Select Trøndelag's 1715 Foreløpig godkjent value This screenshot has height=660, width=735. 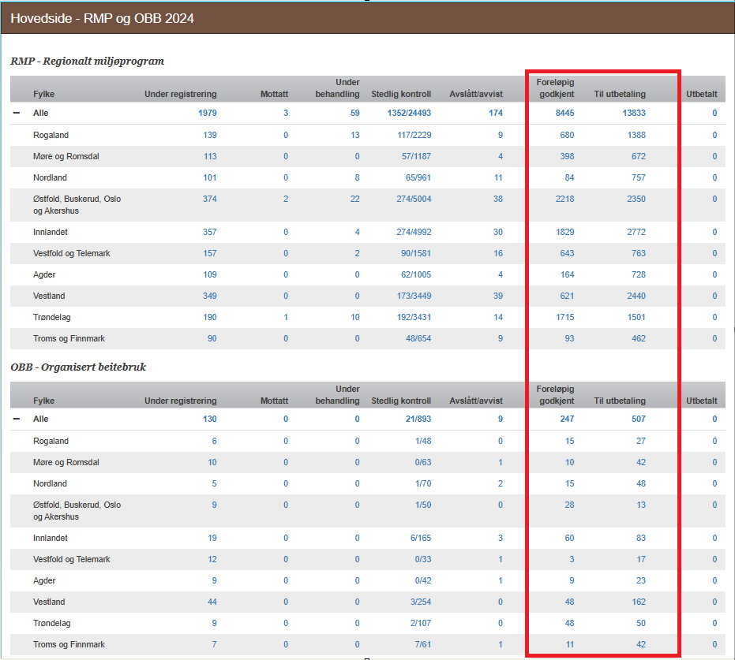[563, 318]
